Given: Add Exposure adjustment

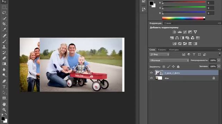Looking at the screenshot, I should (190, 32).
